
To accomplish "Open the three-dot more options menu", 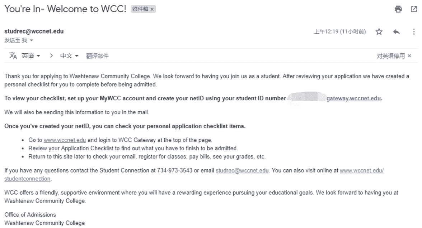I will point(414,32).
